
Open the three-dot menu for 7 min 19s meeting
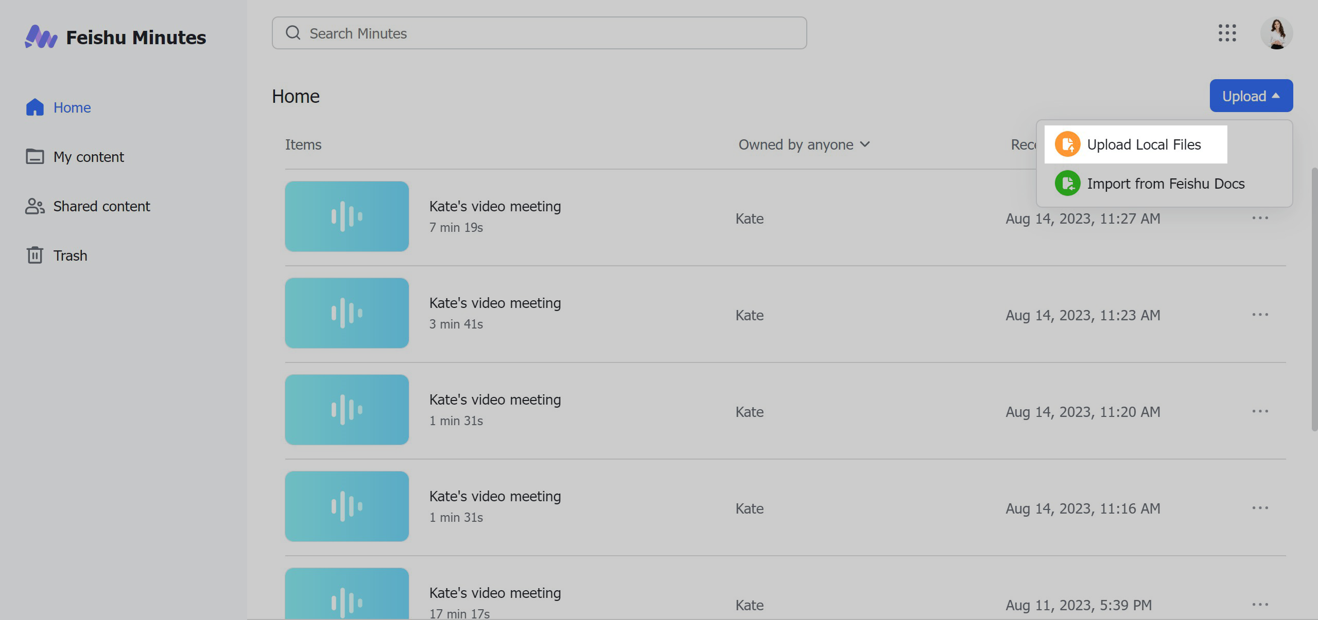[1260, 218]
